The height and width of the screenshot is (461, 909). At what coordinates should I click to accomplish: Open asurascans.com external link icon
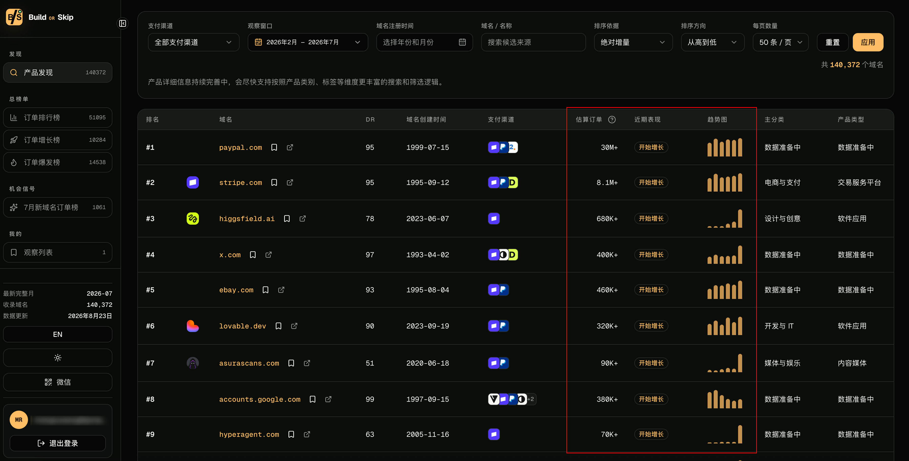coord(307,363)
